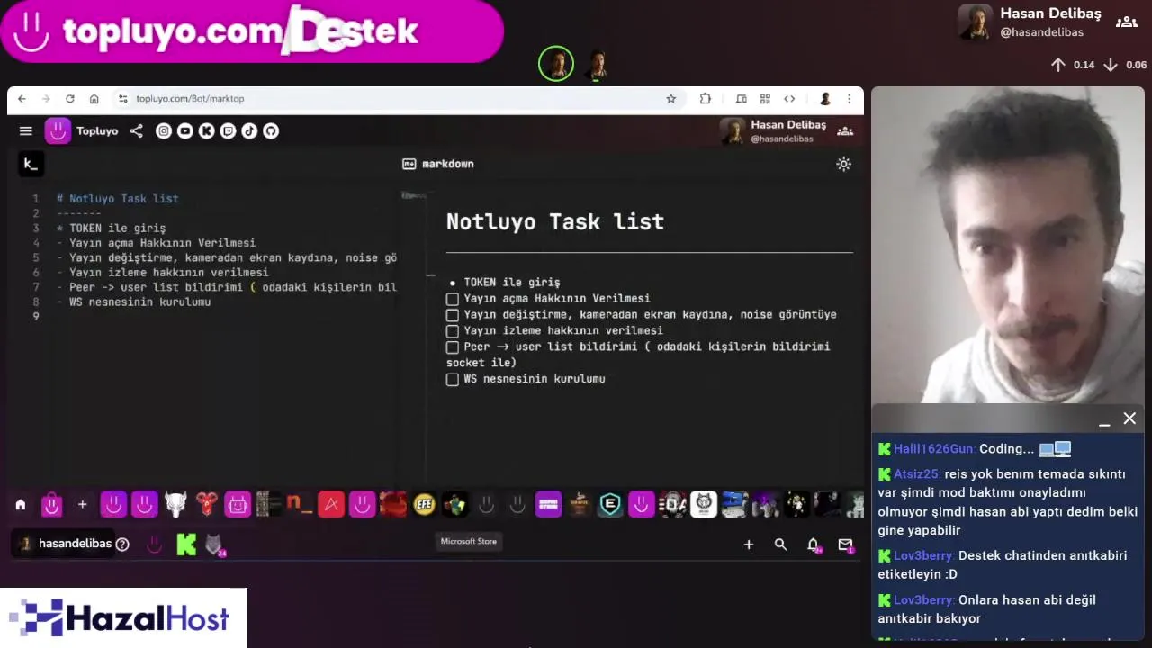Click the code brackets browser icon
This screenshot has width=1152, height=648.
789,99
